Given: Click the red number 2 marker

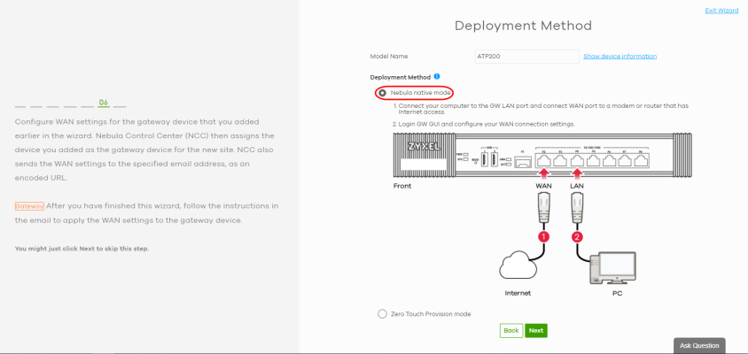Looking at the screenshot, I should coord(578,237).
